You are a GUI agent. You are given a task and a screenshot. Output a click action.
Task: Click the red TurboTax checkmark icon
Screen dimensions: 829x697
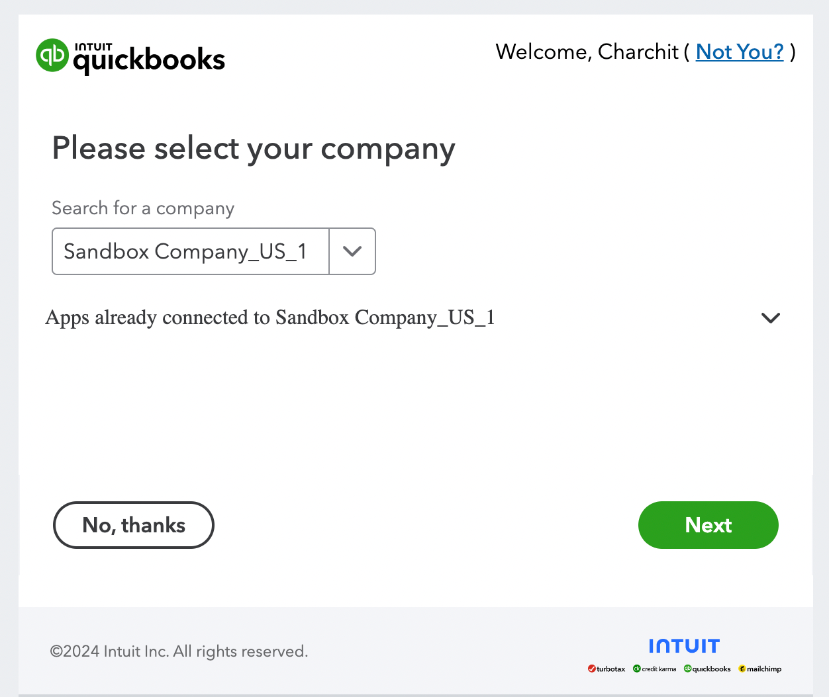point(591,669)
